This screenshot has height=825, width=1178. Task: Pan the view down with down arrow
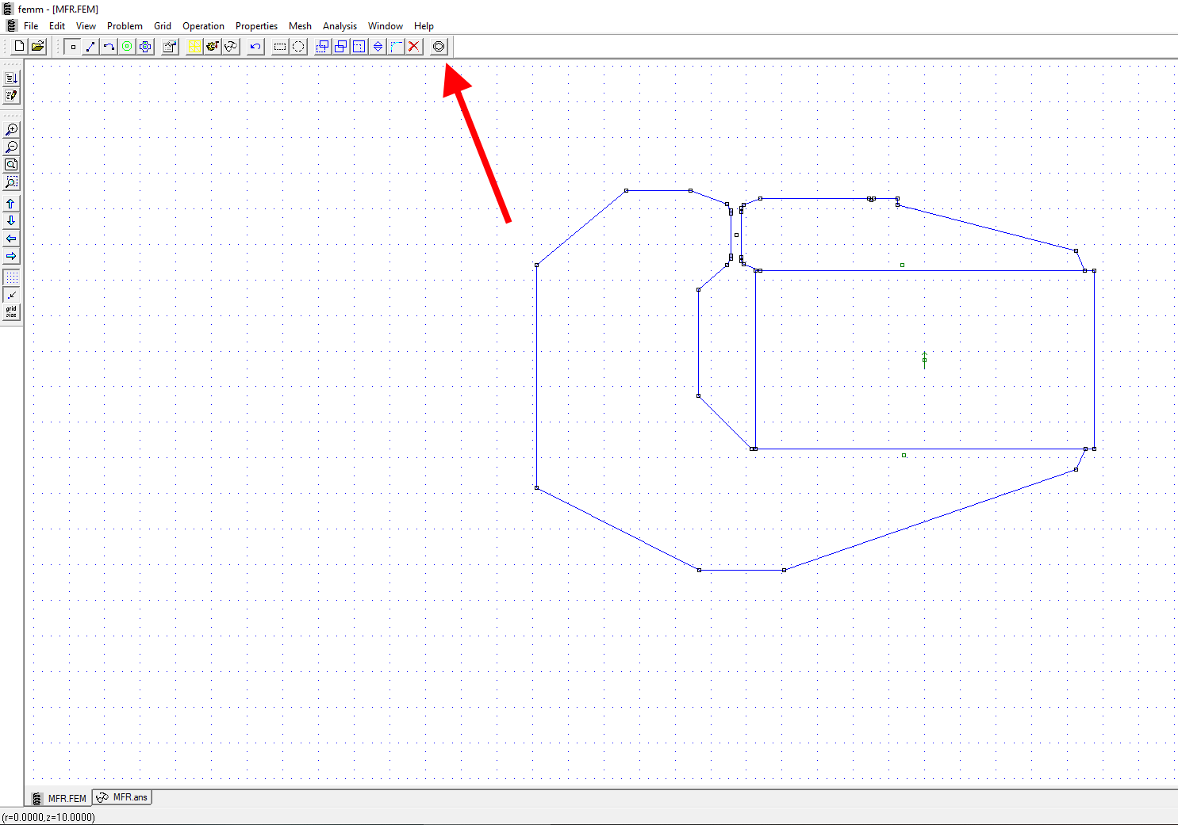click(11, 221)
